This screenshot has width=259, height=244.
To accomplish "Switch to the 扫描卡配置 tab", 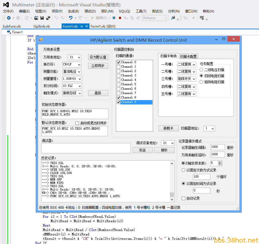I will [188, 57].
